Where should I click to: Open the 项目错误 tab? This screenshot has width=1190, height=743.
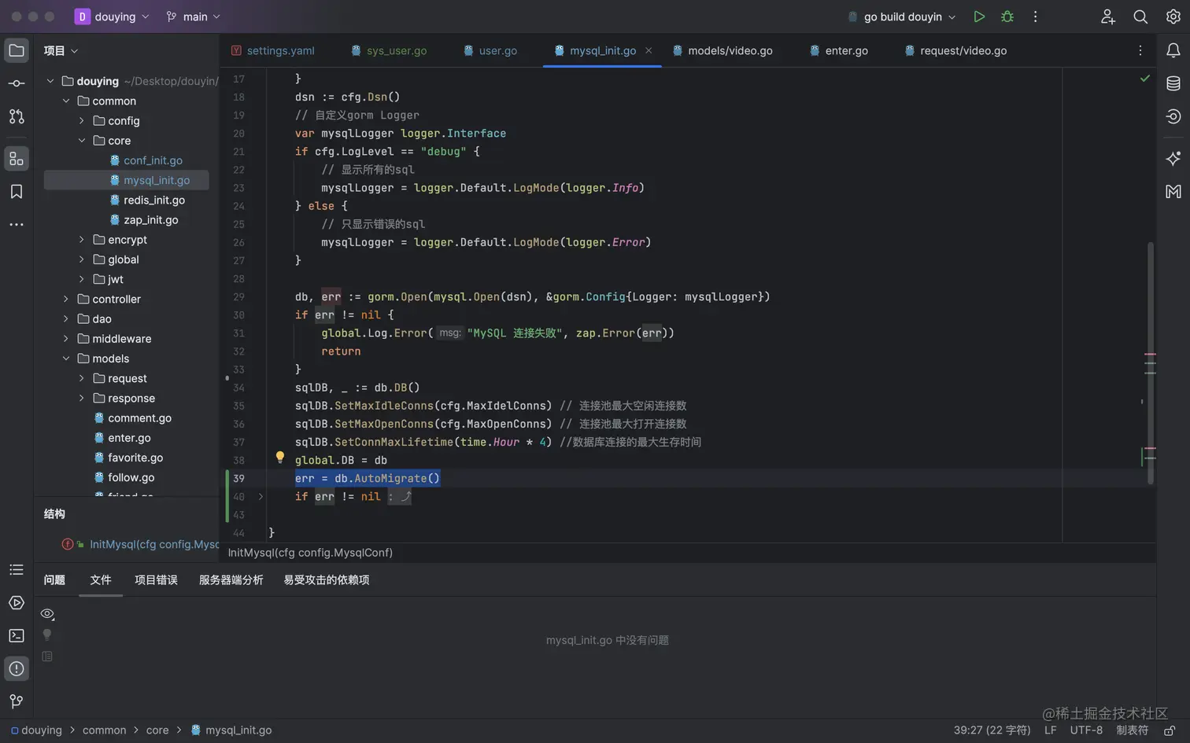(156, 580)
